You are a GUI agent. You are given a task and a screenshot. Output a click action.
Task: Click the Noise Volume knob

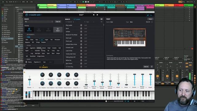click(x=68, y=83)
